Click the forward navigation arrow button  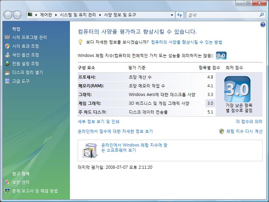(x=17, y=15)
